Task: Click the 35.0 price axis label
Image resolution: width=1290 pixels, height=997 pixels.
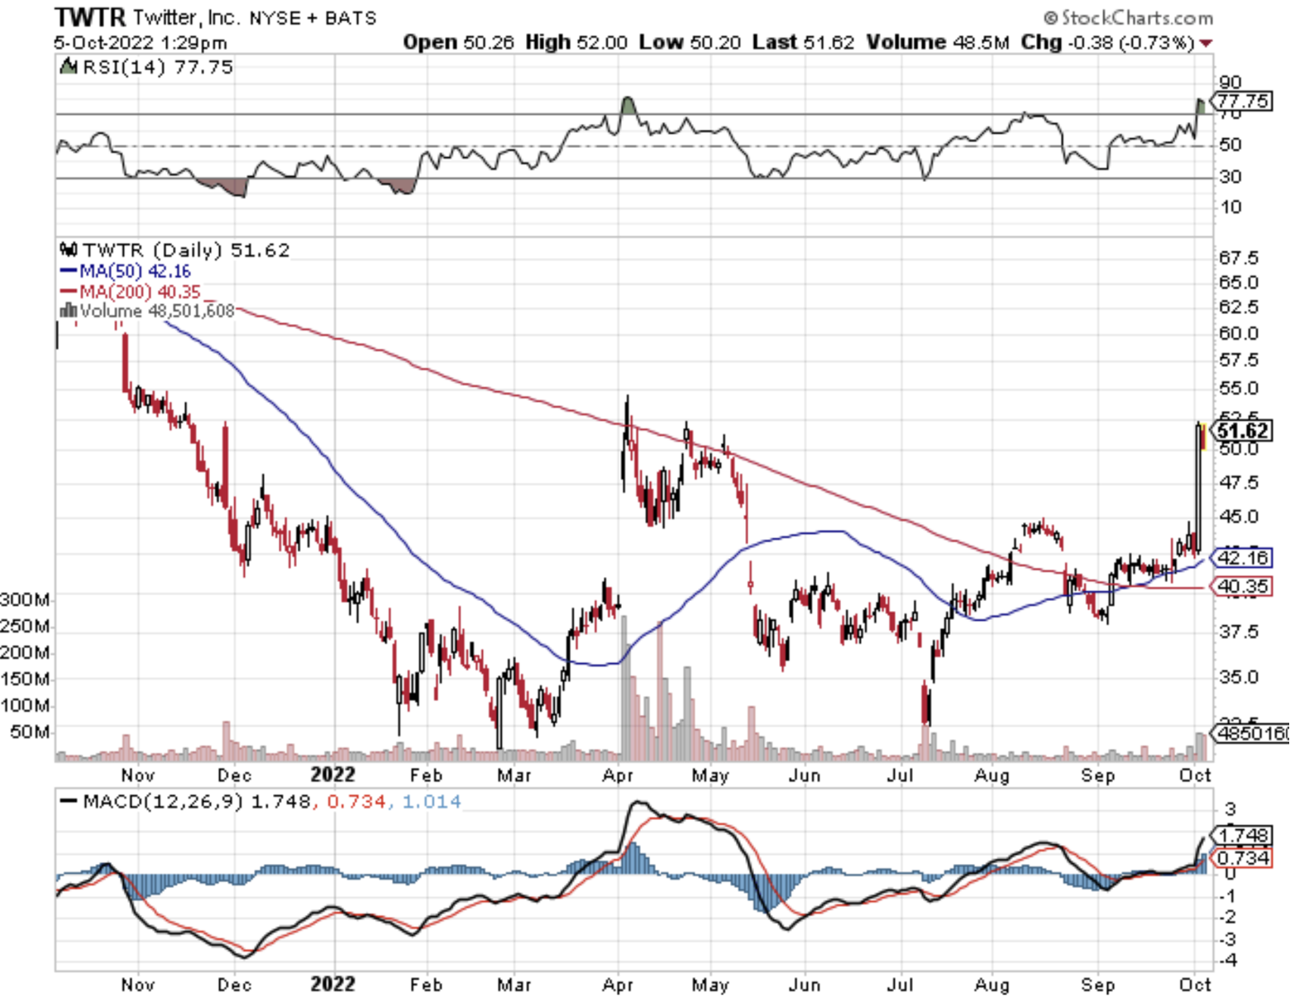Action: [x=1239, y=677]
